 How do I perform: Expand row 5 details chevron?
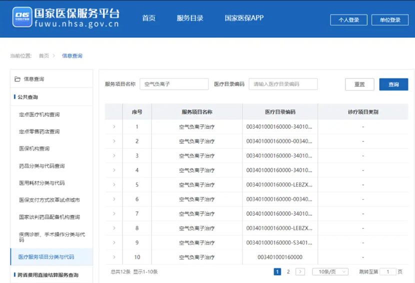point(114,185)
